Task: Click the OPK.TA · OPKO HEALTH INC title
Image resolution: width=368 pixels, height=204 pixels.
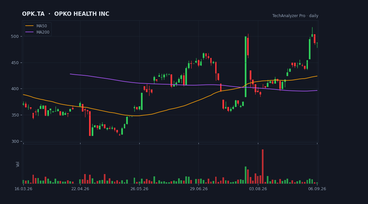Action: (x=66, y=14)
